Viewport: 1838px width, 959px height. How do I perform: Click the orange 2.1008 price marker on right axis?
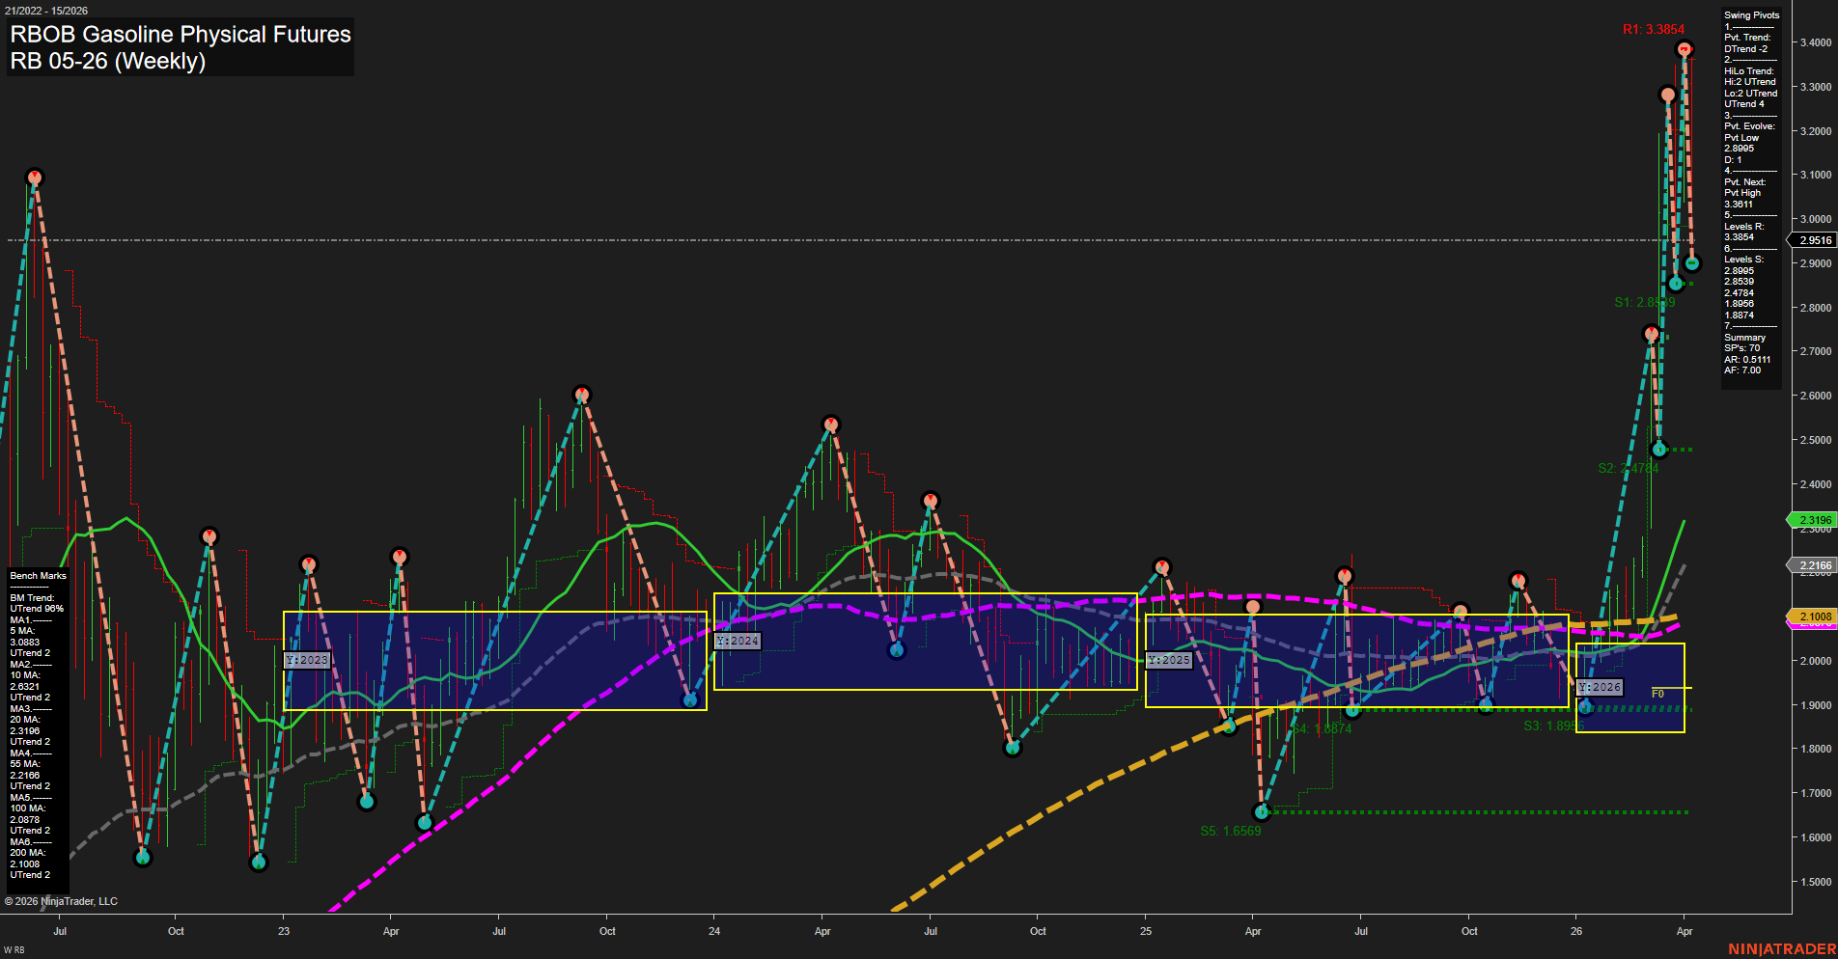click(x=1812, y=616)
